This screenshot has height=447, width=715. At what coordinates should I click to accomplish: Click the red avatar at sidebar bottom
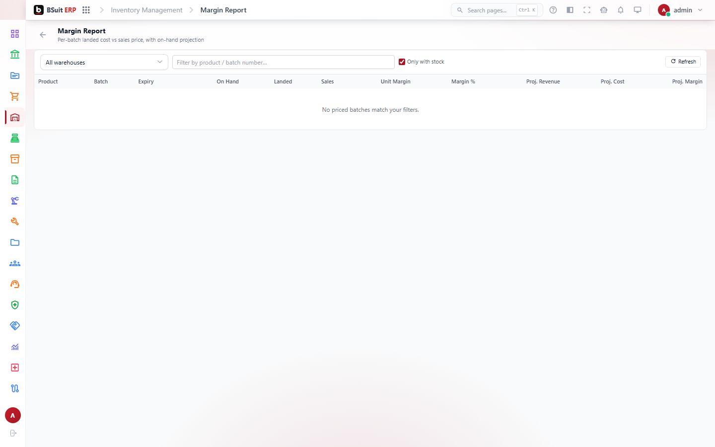click(13, 415)
